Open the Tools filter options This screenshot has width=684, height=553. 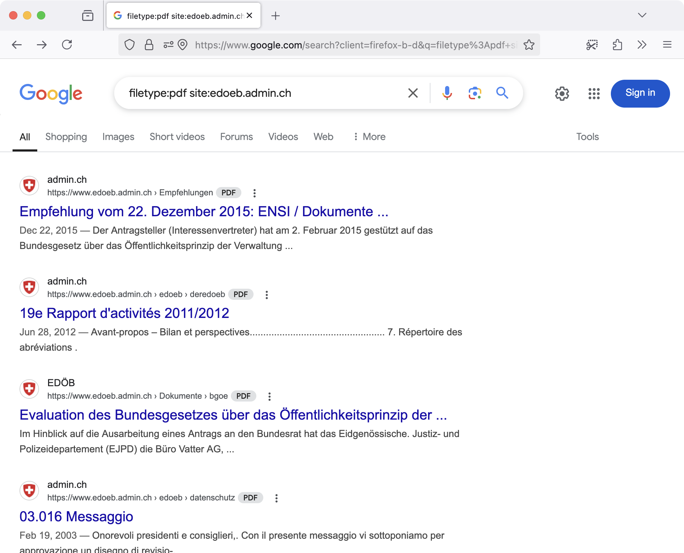[587, 137]
